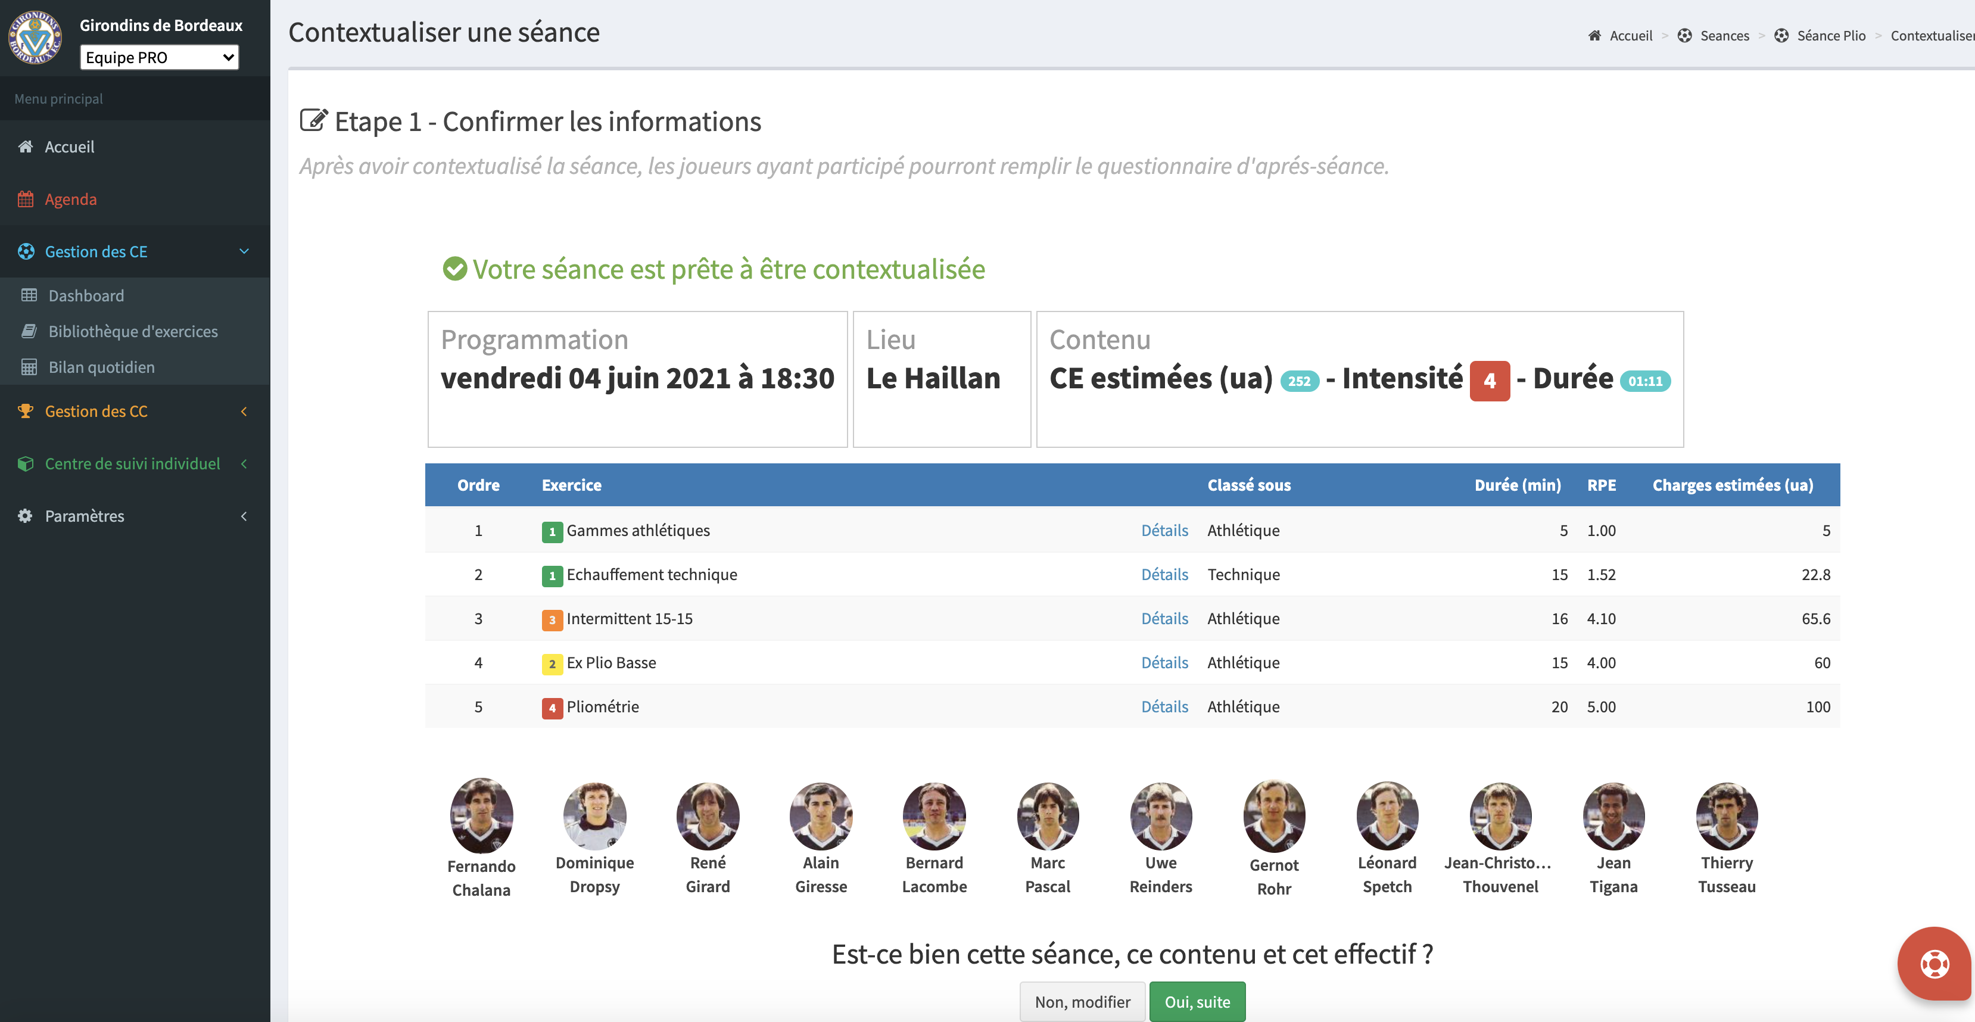Click the gears icon for Paramètres
The width and height of the screenshot is (1975, 1022).
pos(25,516)
